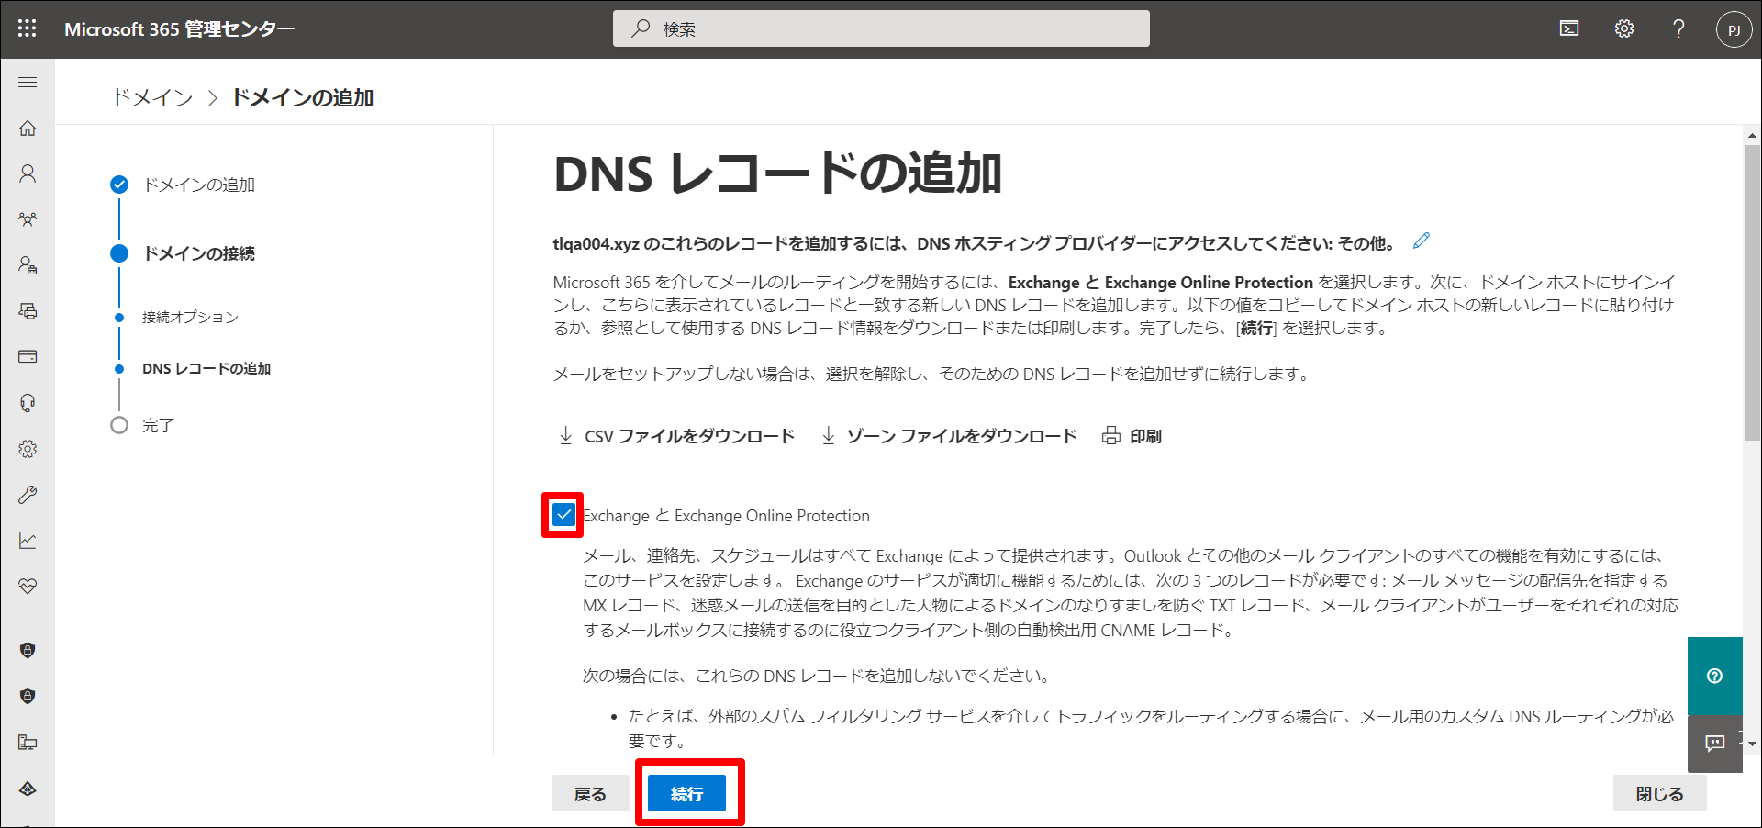Click the DNS レコードの追加 page heading

click(777, 173)
